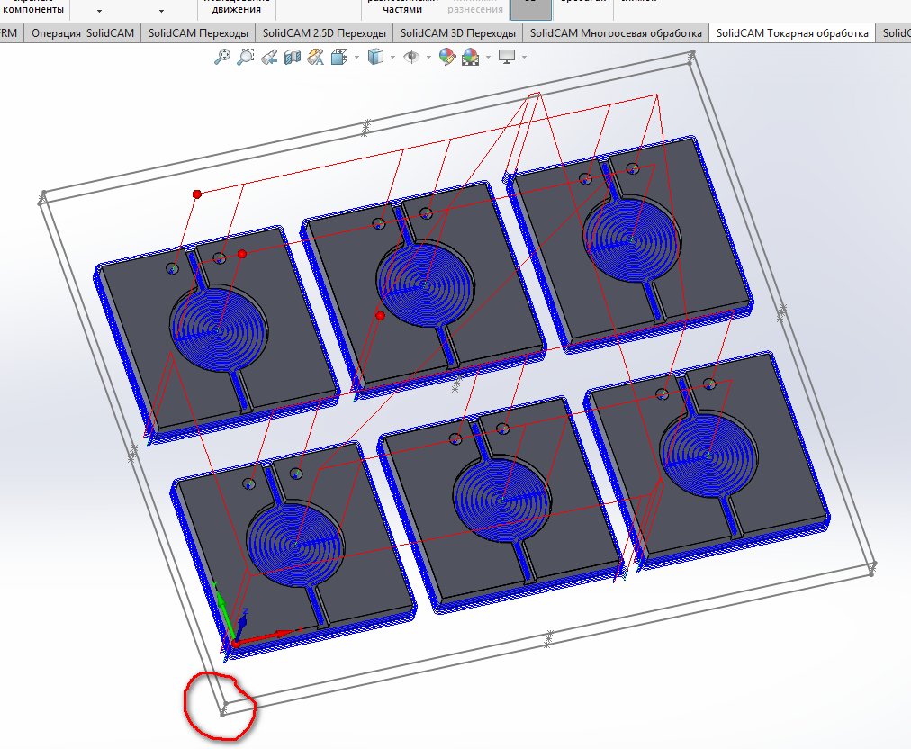This screenshot has width=911, height=749.
Task: Switch to SolidCAM 3D Переходы tab
Action: tap(458, 33)
